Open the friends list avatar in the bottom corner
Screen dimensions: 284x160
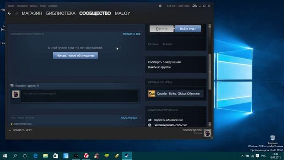click(x=207, y=133)
